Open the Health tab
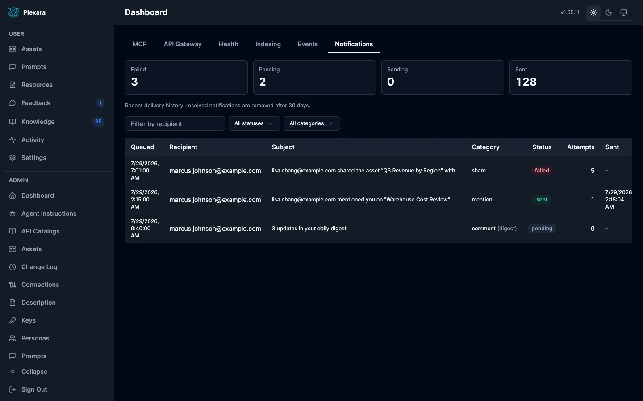This screenshot has height=401, width=643. 229,44
